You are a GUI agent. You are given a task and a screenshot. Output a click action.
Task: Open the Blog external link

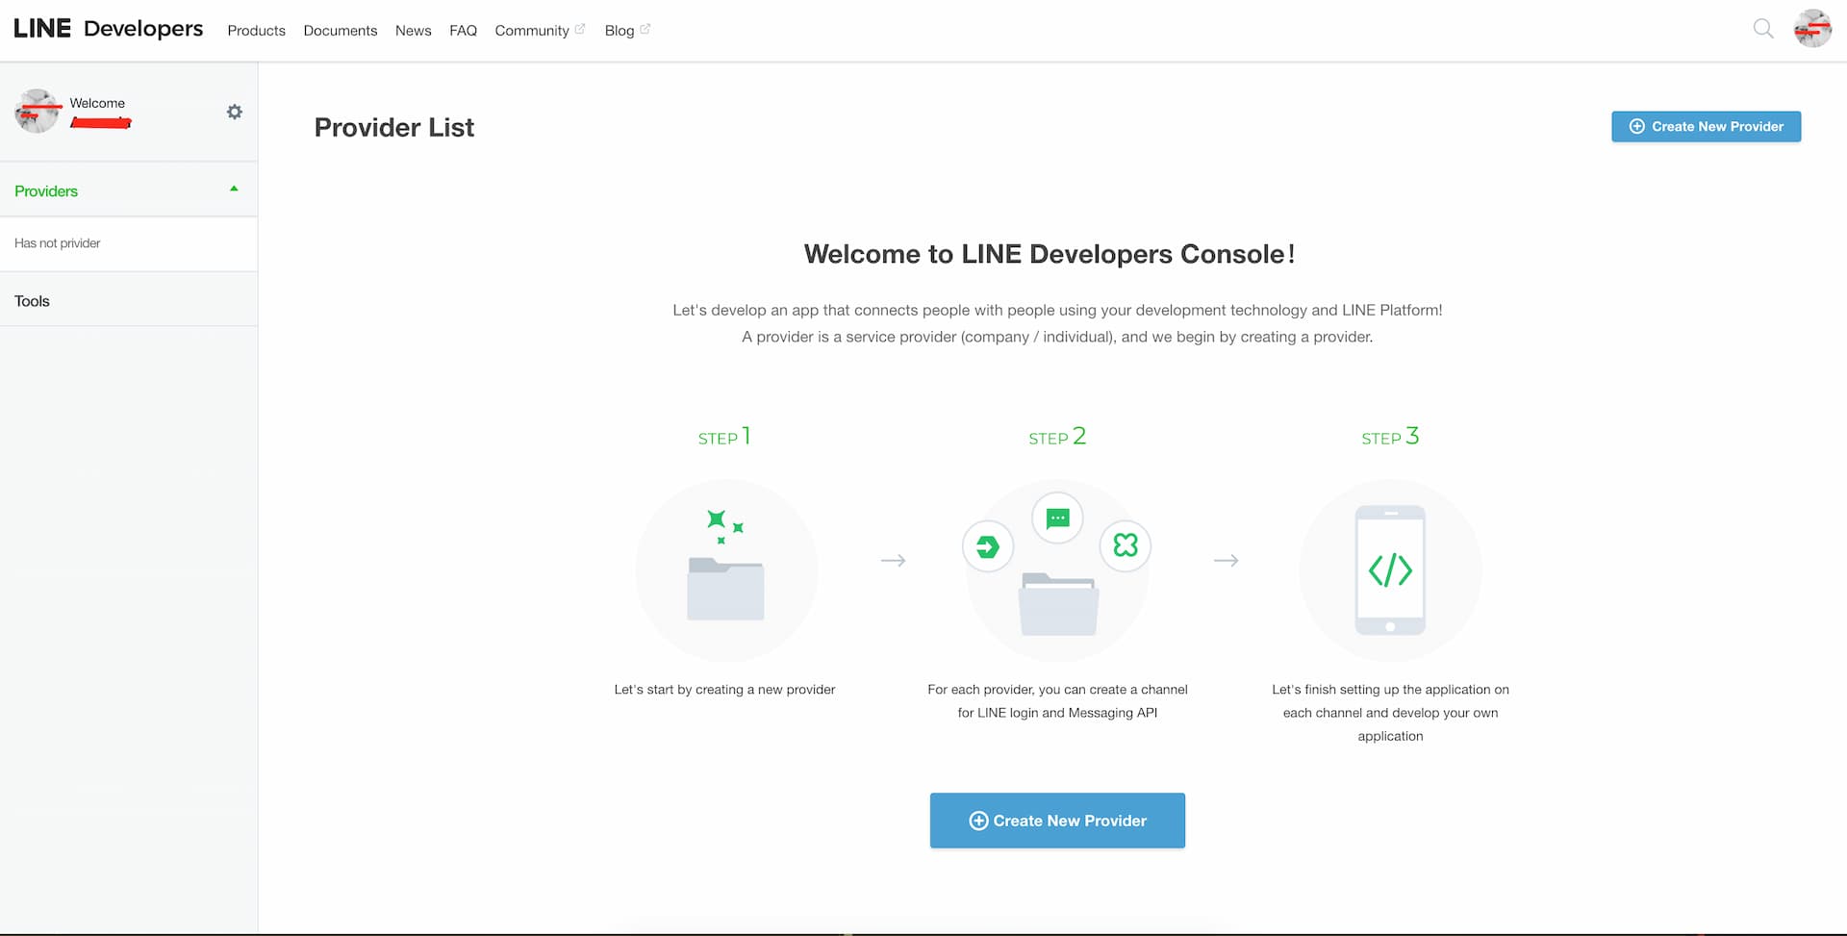click(x=627, y=31)
